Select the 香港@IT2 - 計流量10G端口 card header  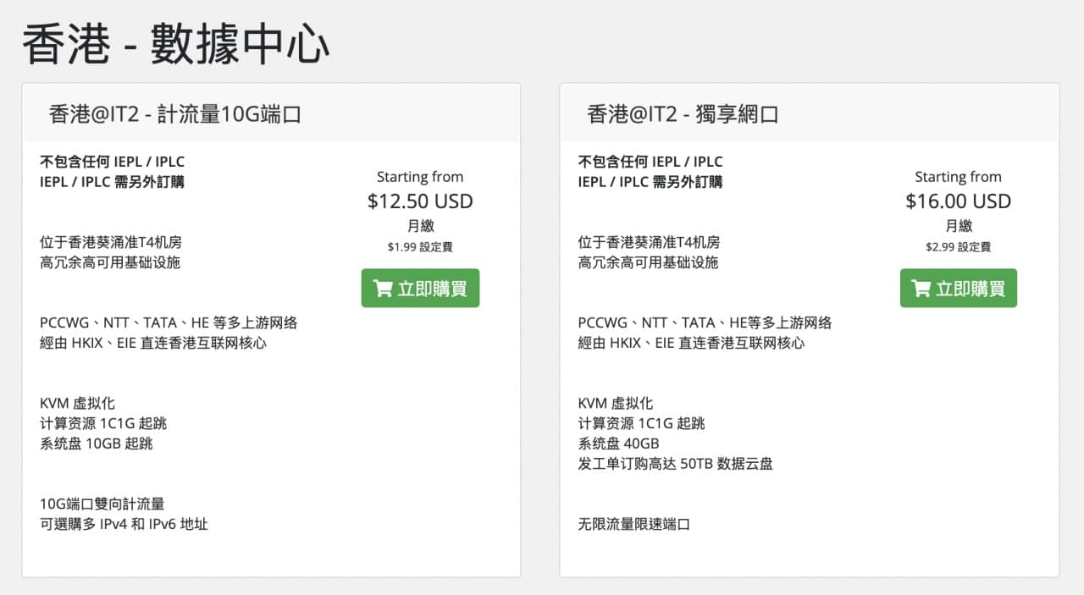pyautogui.click(x=175, y=114)
